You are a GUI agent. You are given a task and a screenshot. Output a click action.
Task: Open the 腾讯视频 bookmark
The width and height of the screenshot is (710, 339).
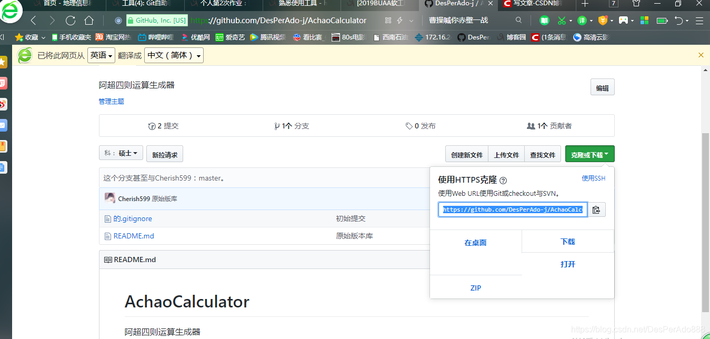click(x=268, y=37)
